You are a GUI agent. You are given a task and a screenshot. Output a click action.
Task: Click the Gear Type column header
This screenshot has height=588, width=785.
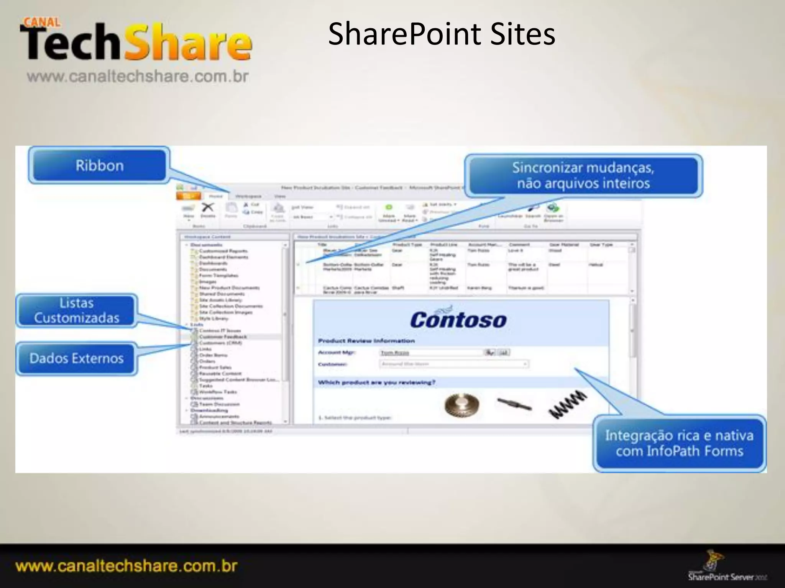(x=601, y=244)
